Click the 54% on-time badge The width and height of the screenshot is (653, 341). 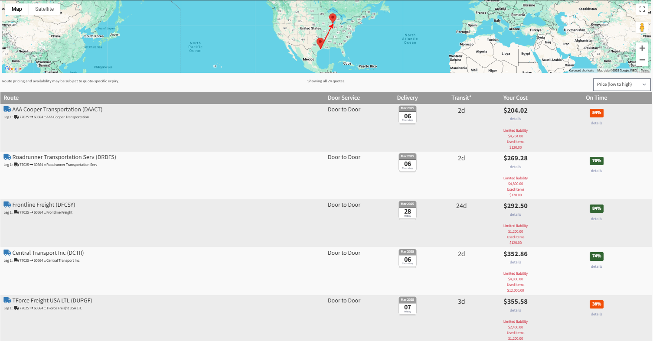click(597, 113)
